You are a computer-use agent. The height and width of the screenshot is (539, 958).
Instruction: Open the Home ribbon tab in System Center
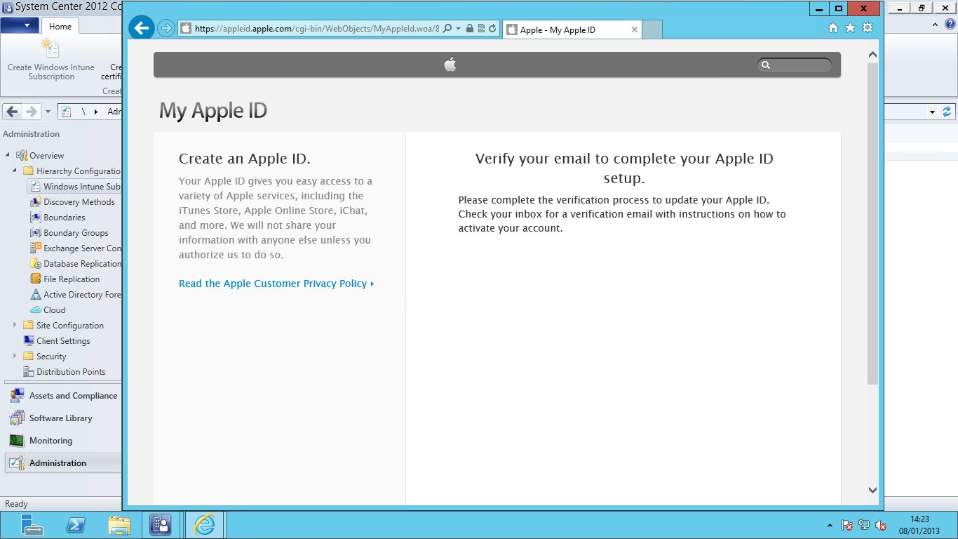coord(60,27)
